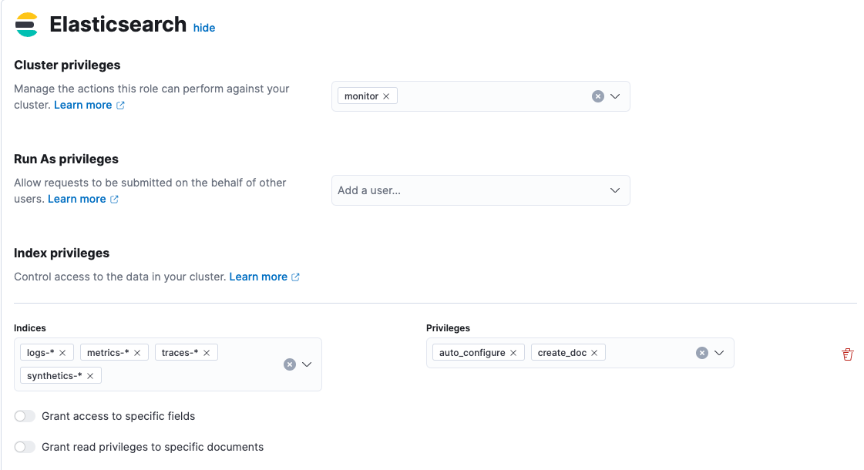Remove the create_doc privilege
Screen dimensions: 864x470
click(594, 352)
